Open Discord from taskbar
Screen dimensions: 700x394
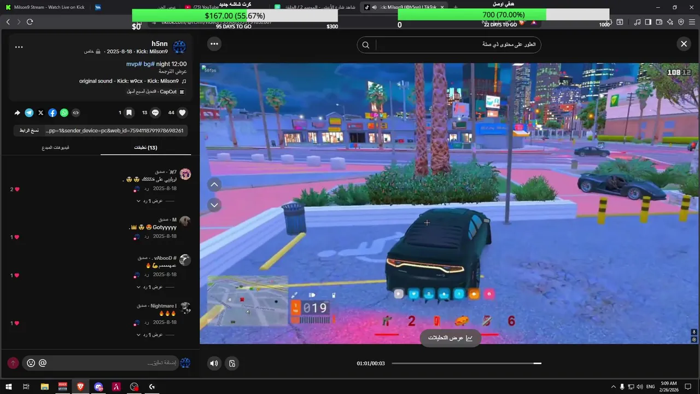pyautogui.click(x=98, y=386)
